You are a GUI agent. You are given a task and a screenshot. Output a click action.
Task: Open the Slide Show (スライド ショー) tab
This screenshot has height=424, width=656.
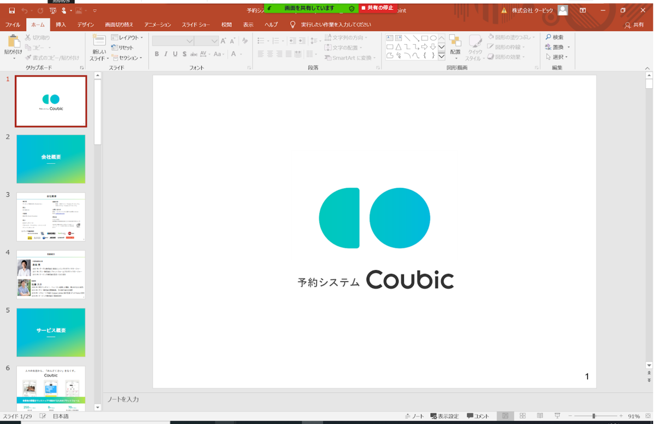pyautogui.click(x=196, y=25)
